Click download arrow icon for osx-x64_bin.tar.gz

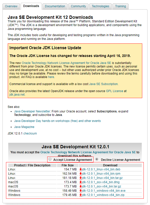pyautogui.click(x=80, y=186)
